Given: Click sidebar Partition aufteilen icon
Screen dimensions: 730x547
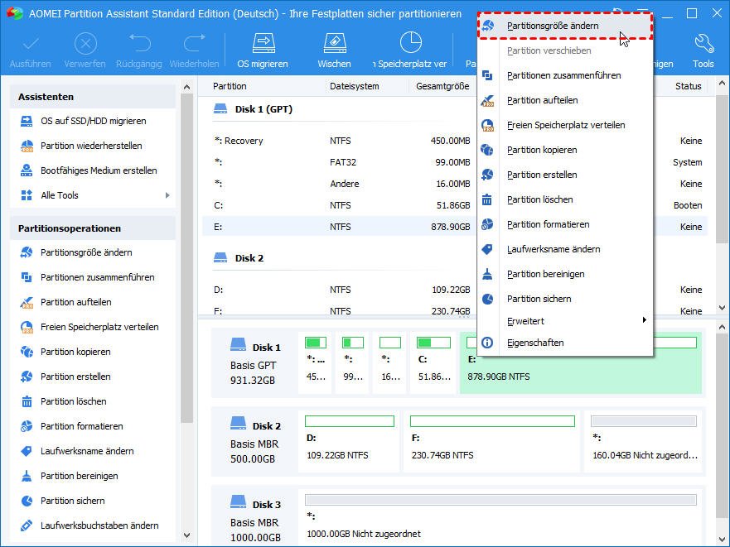Looking at the screenshot, I should click(x=27, y=302).
